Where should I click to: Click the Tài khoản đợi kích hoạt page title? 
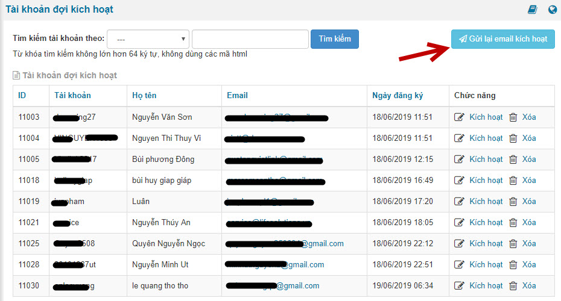point(59,9)
